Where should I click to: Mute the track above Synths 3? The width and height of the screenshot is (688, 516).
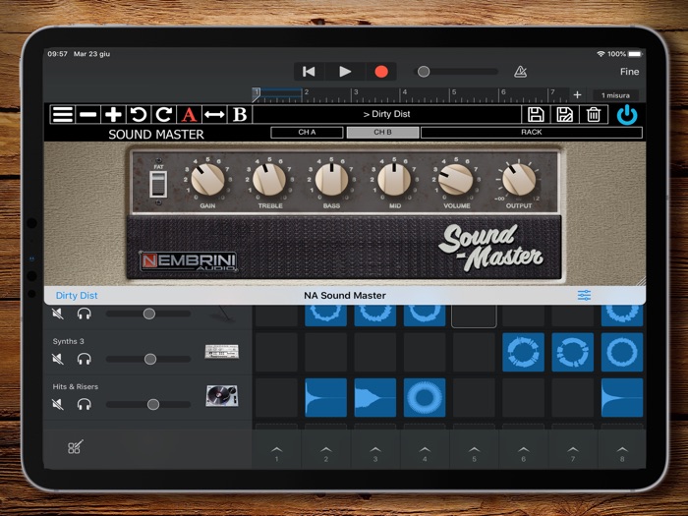pos(57,314)
